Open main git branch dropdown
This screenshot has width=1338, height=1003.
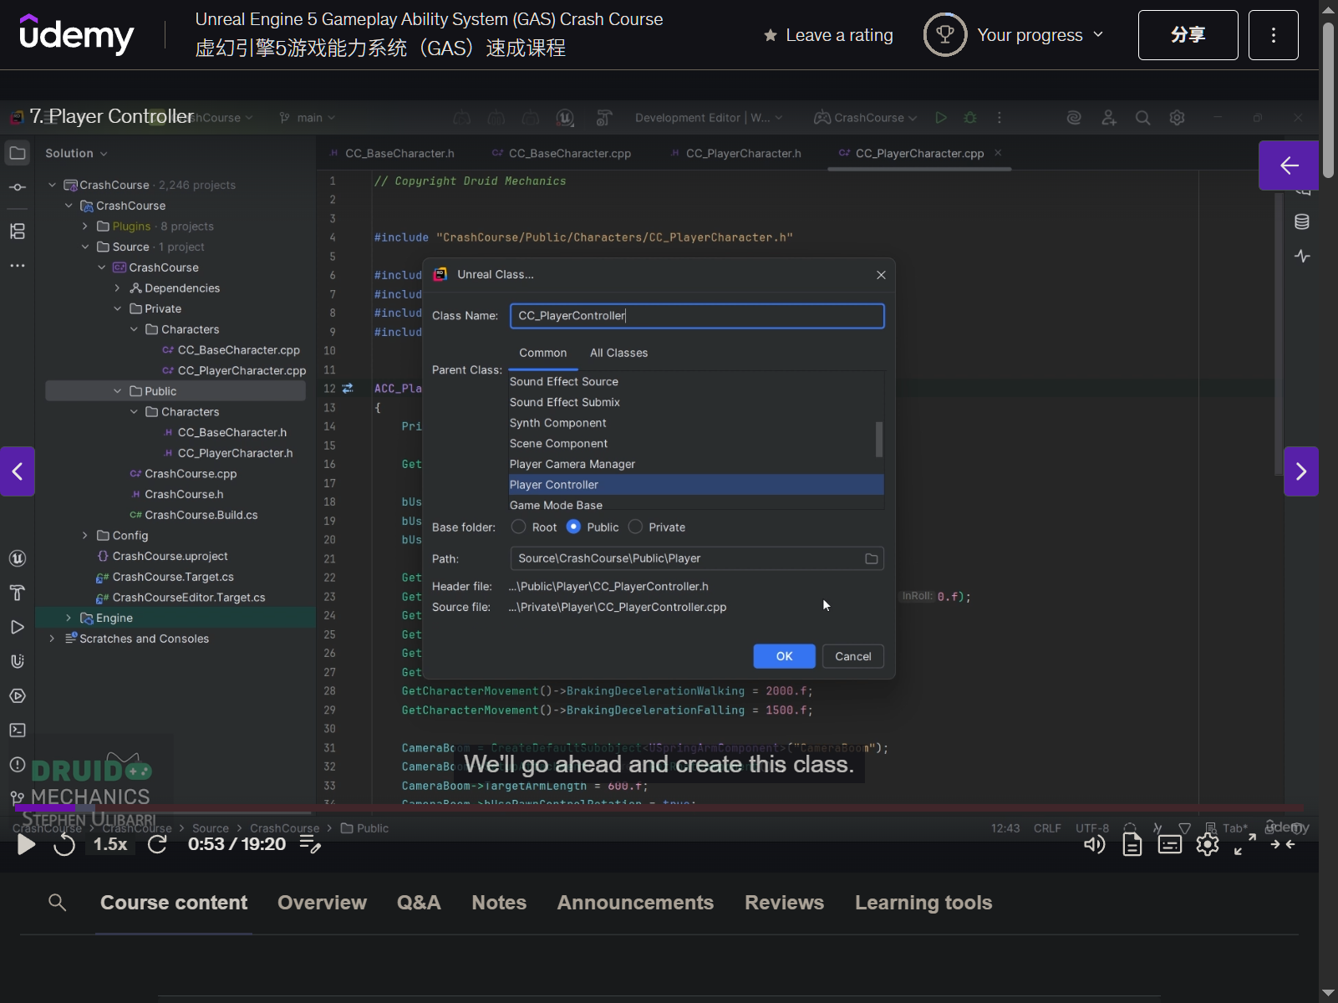click(x=308, y=118)
